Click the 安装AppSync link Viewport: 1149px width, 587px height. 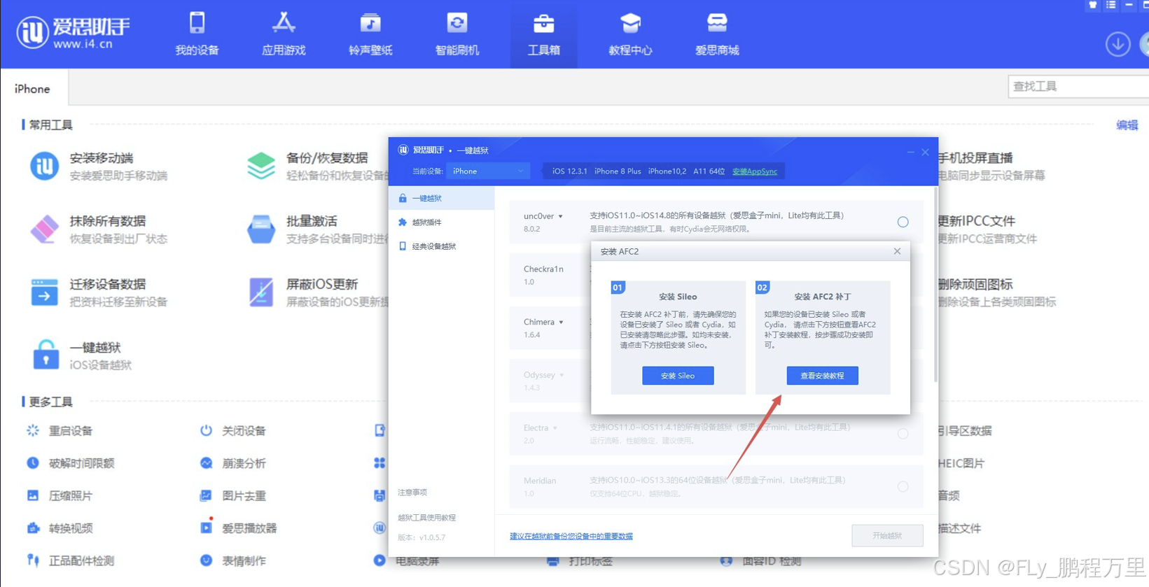pyautogui.click(x=754, y=171)
